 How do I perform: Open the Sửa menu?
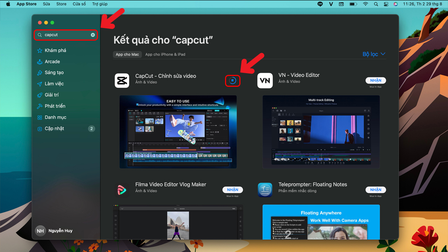[x=47, y=4]
